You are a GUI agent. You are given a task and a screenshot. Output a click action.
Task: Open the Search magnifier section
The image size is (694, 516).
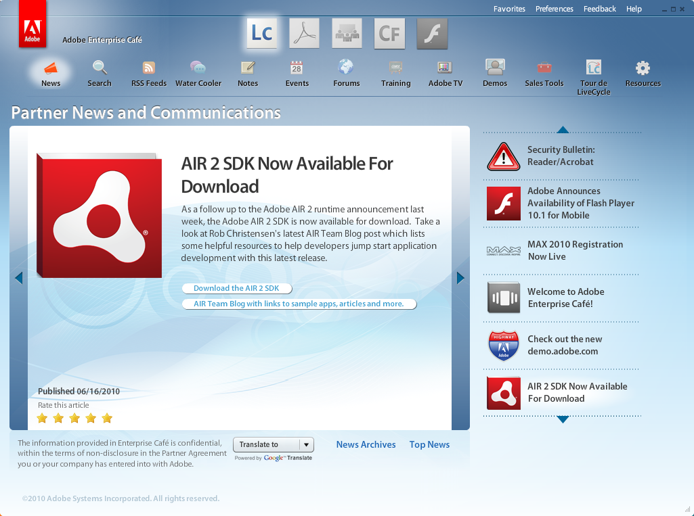click(x=100, y=74)
